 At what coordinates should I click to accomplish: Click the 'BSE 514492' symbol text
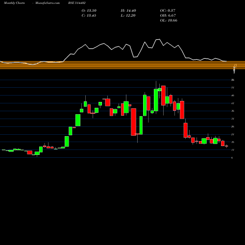77,3
